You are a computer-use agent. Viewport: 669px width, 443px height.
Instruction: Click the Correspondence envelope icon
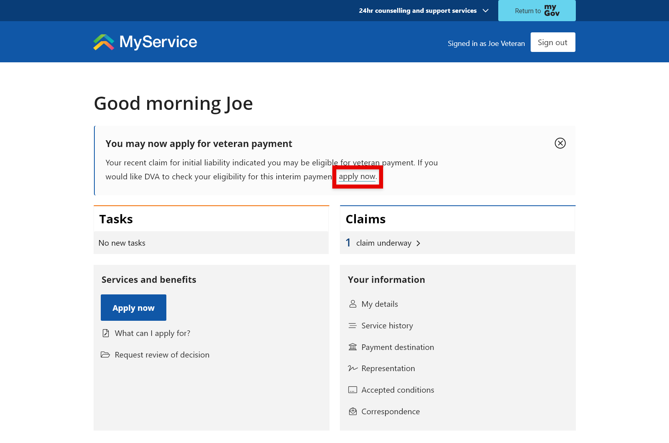(353, 411)
